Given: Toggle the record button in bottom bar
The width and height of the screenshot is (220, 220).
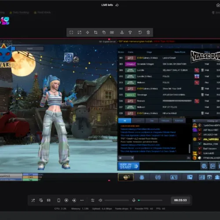Looking at the screenshot, I should 66,200.
